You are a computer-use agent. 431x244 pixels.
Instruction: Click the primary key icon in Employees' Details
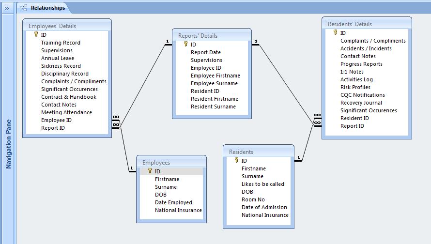tap(36, 34)
